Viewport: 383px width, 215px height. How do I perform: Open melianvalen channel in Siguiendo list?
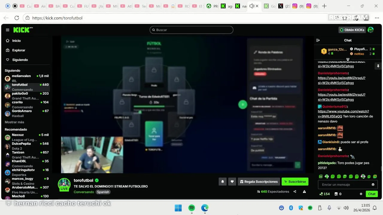tap(27, 78)
